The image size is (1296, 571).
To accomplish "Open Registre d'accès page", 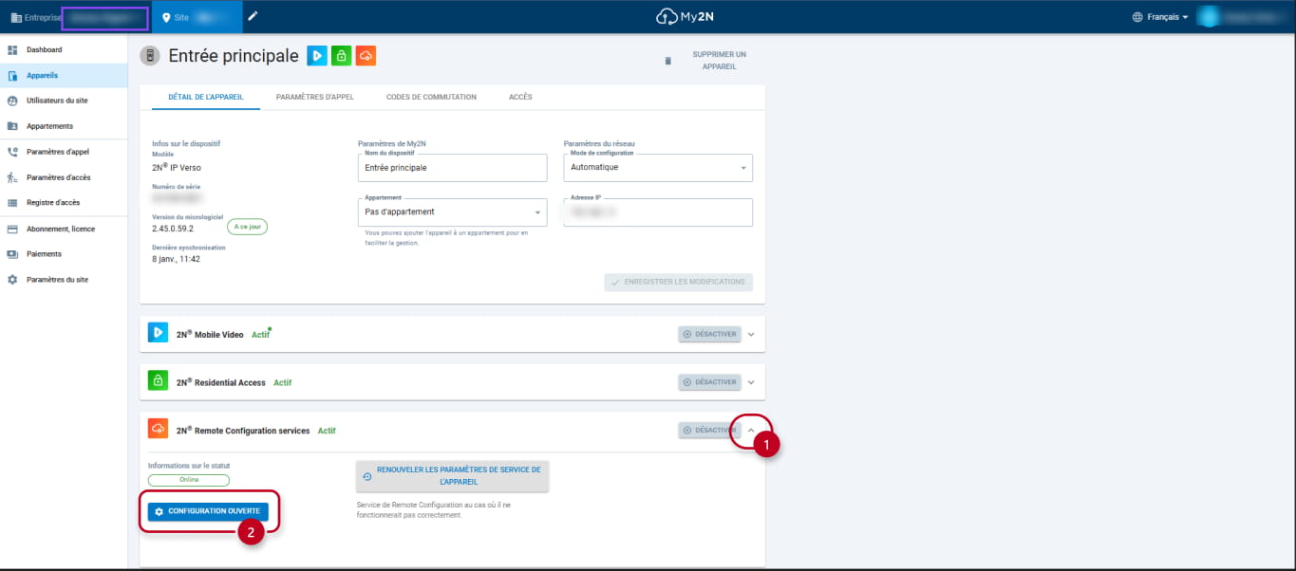I will [x=64, y=203].
